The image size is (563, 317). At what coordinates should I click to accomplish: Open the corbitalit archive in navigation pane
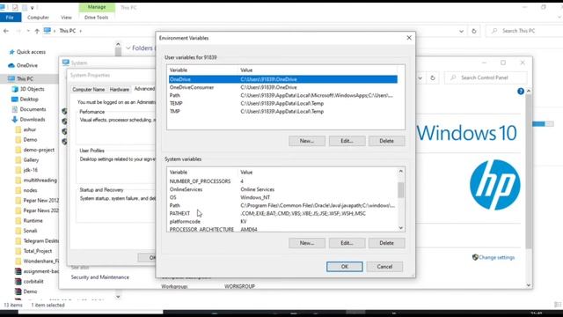[x=33, y=282]
